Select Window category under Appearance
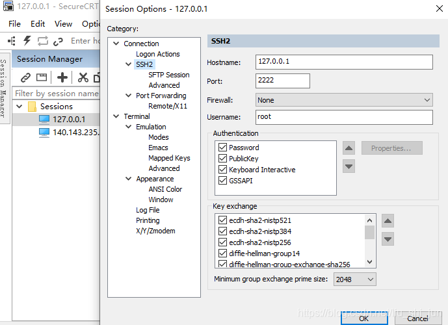The image size is (448, 325). (161, 200)
